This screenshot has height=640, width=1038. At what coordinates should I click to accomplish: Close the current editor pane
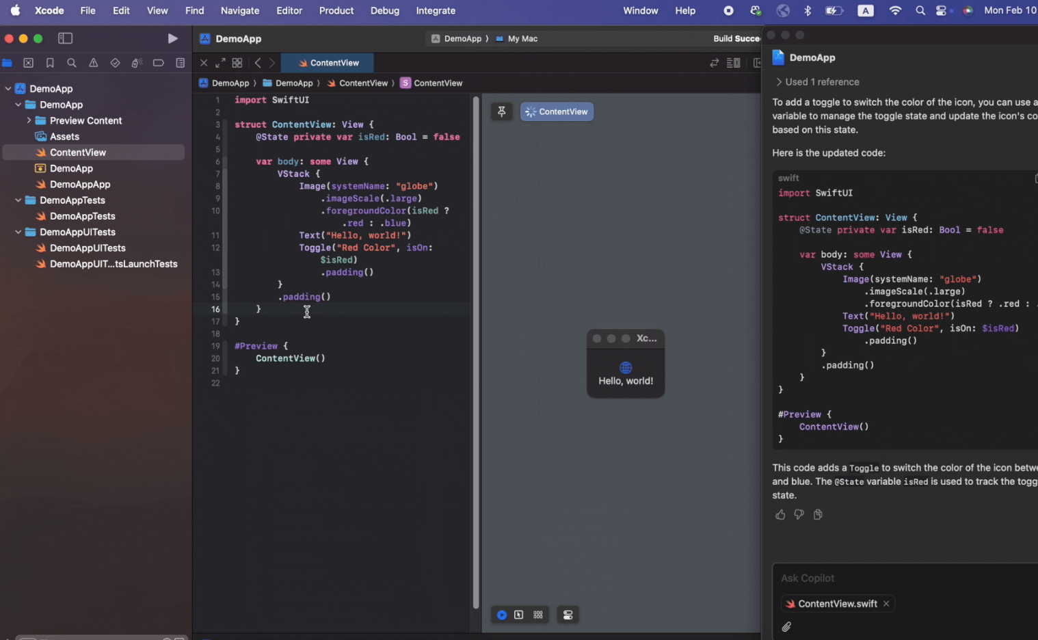pos(204,63)
